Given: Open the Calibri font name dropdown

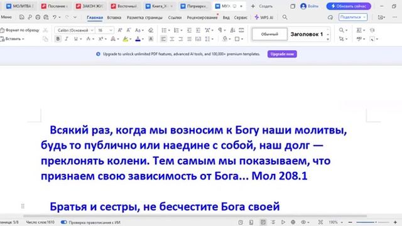Looking at the screenshot, I should click(92, 30).
